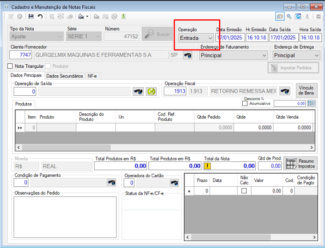
Task: Click the Desconto % value field
Action: tap(290, 104)
